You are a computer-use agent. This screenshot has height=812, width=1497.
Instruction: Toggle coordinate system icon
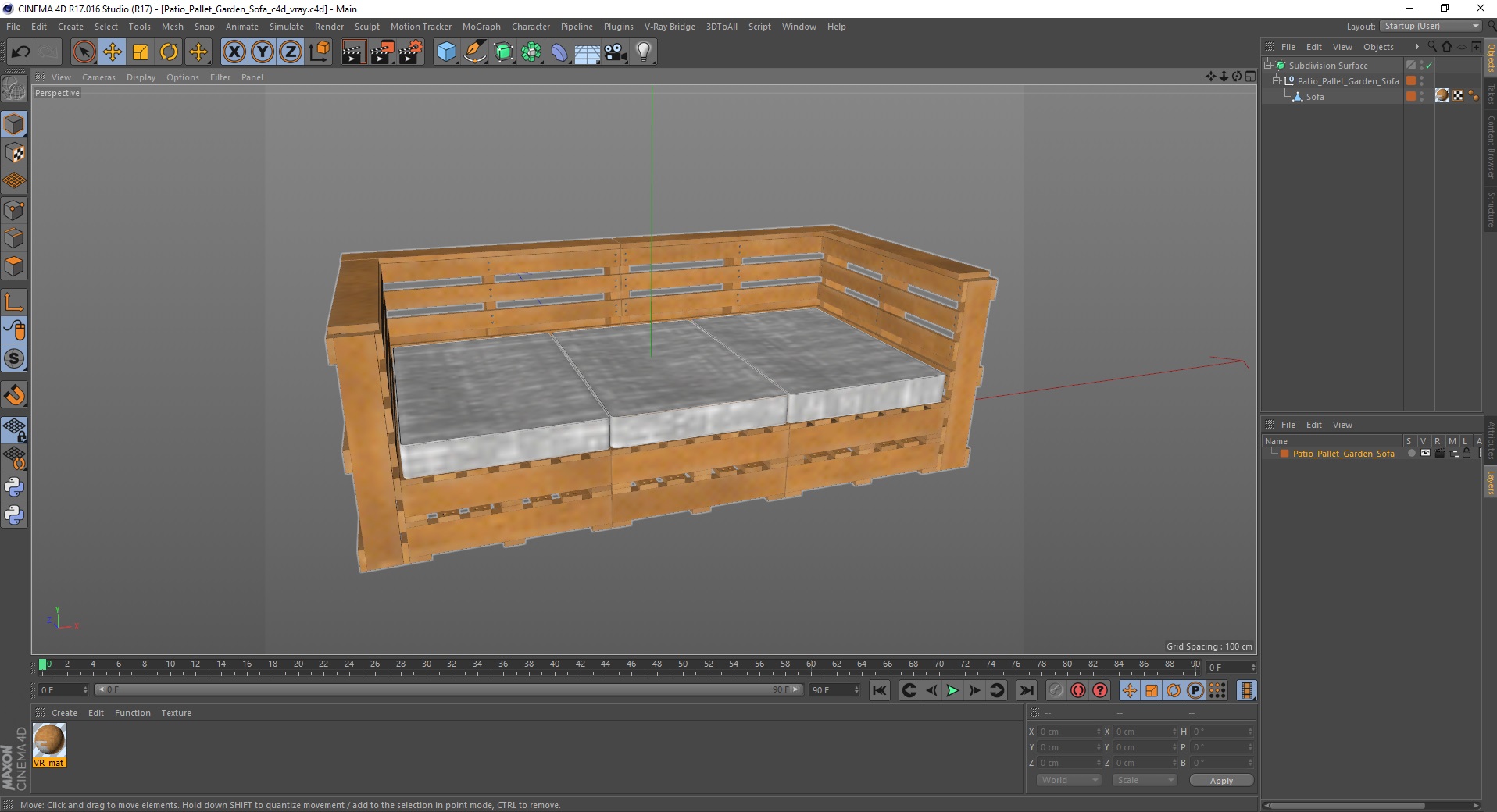click(x=319, y=52)
